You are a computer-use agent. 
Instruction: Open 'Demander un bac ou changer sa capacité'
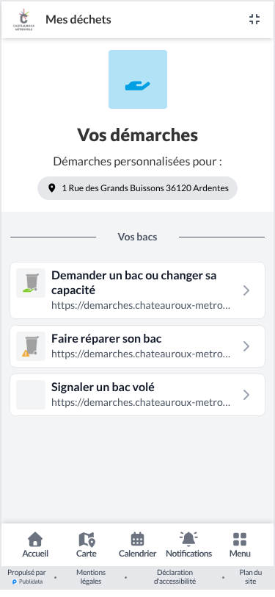tap(138, 290)
